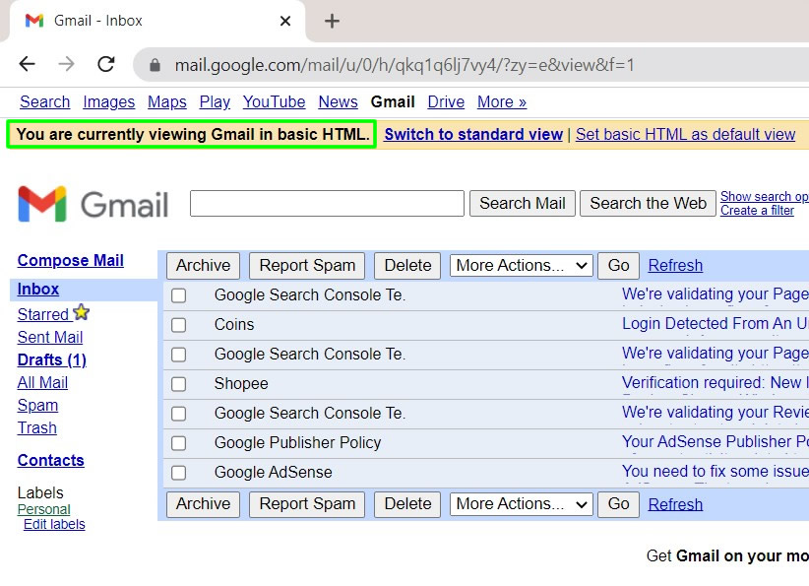Tick checkbox for first Google Search Console email
The image size is (809, 586).
coord(178,295)
